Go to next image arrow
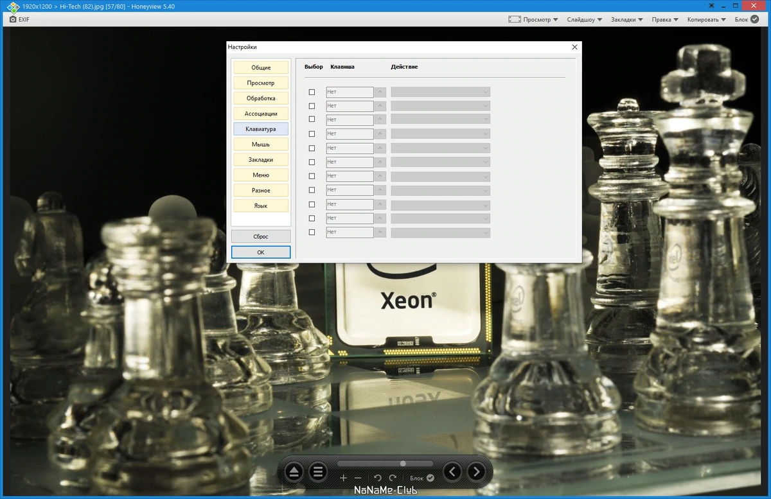The image size is (771, 499). click(476, 472)
